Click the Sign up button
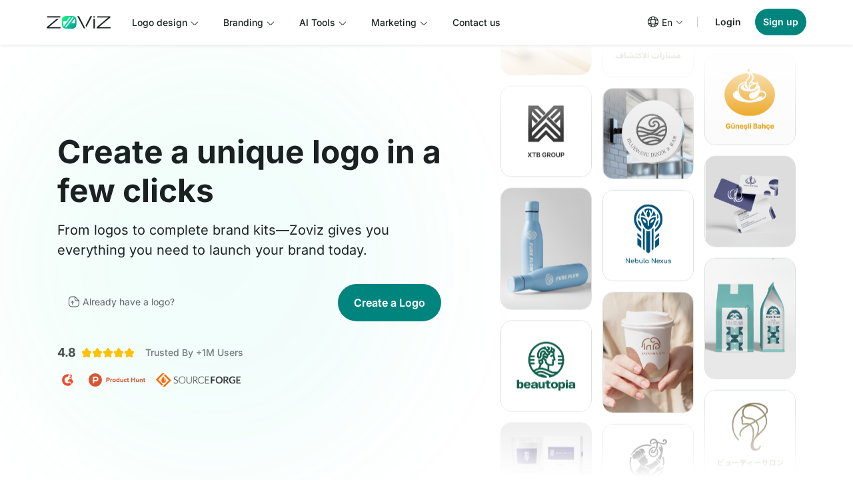 pos(780,22)
